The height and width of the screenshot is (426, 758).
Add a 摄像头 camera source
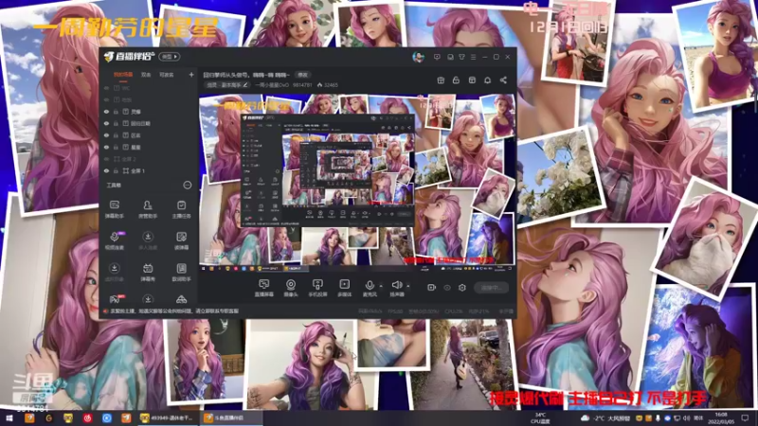click(291, 288)
